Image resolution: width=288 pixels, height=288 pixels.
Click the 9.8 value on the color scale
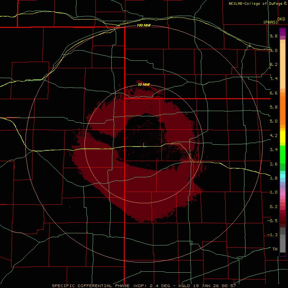click(x=274, y=36)
